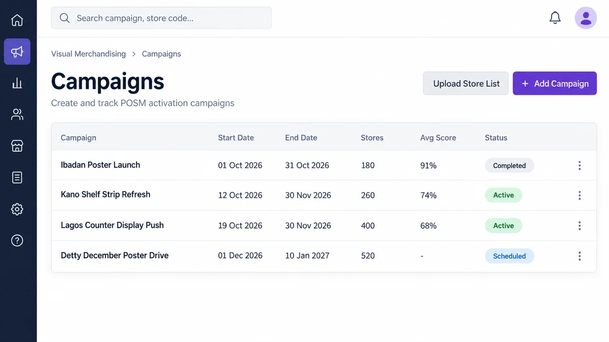
Task: Open row menu for Detty December Poster Drive
Action: click(x=580, y=256)
